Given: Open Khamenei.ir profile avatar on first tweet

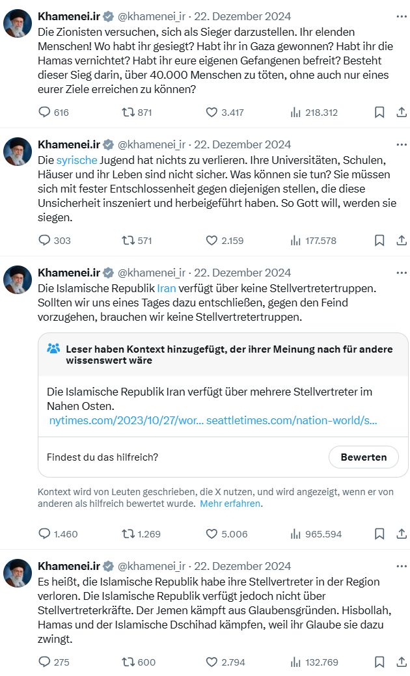Looking at the screenshot, I should click(x=18, y=23).
